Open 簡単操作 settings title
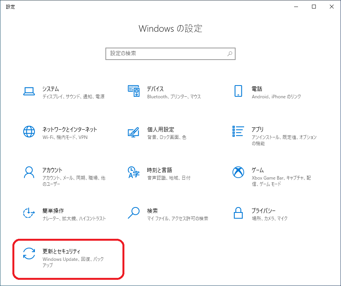This screenshot has height=286, width=341. 53,211
